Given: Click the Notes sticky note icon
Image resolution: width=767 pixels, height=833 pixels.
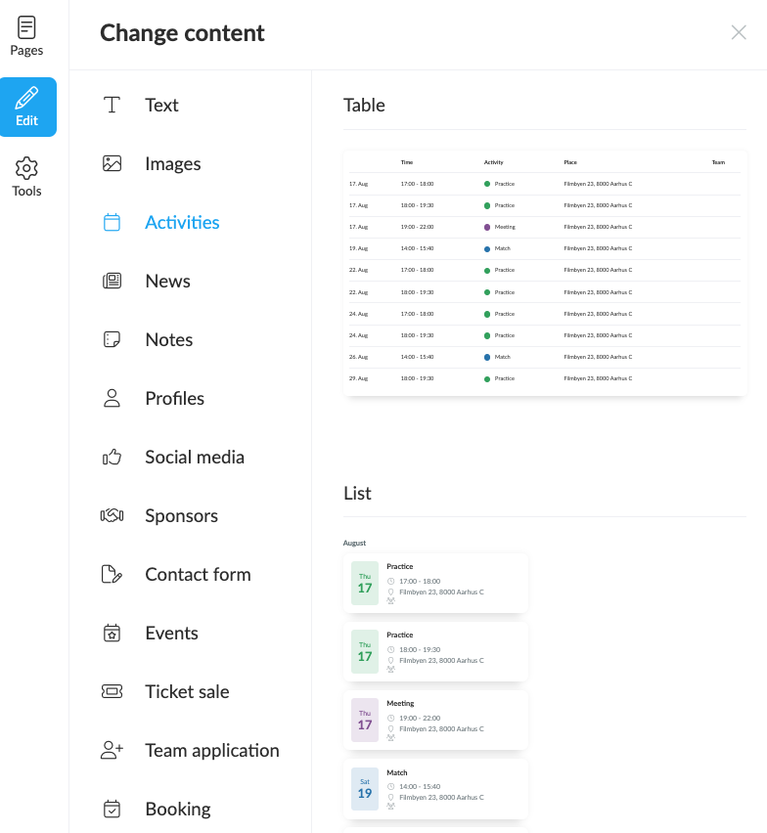Looking at the screenshot, I should 112,339.
